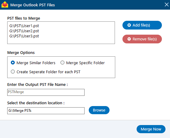Click the destination location field
This screenshot has height=138, width=170.
point(46,111)
